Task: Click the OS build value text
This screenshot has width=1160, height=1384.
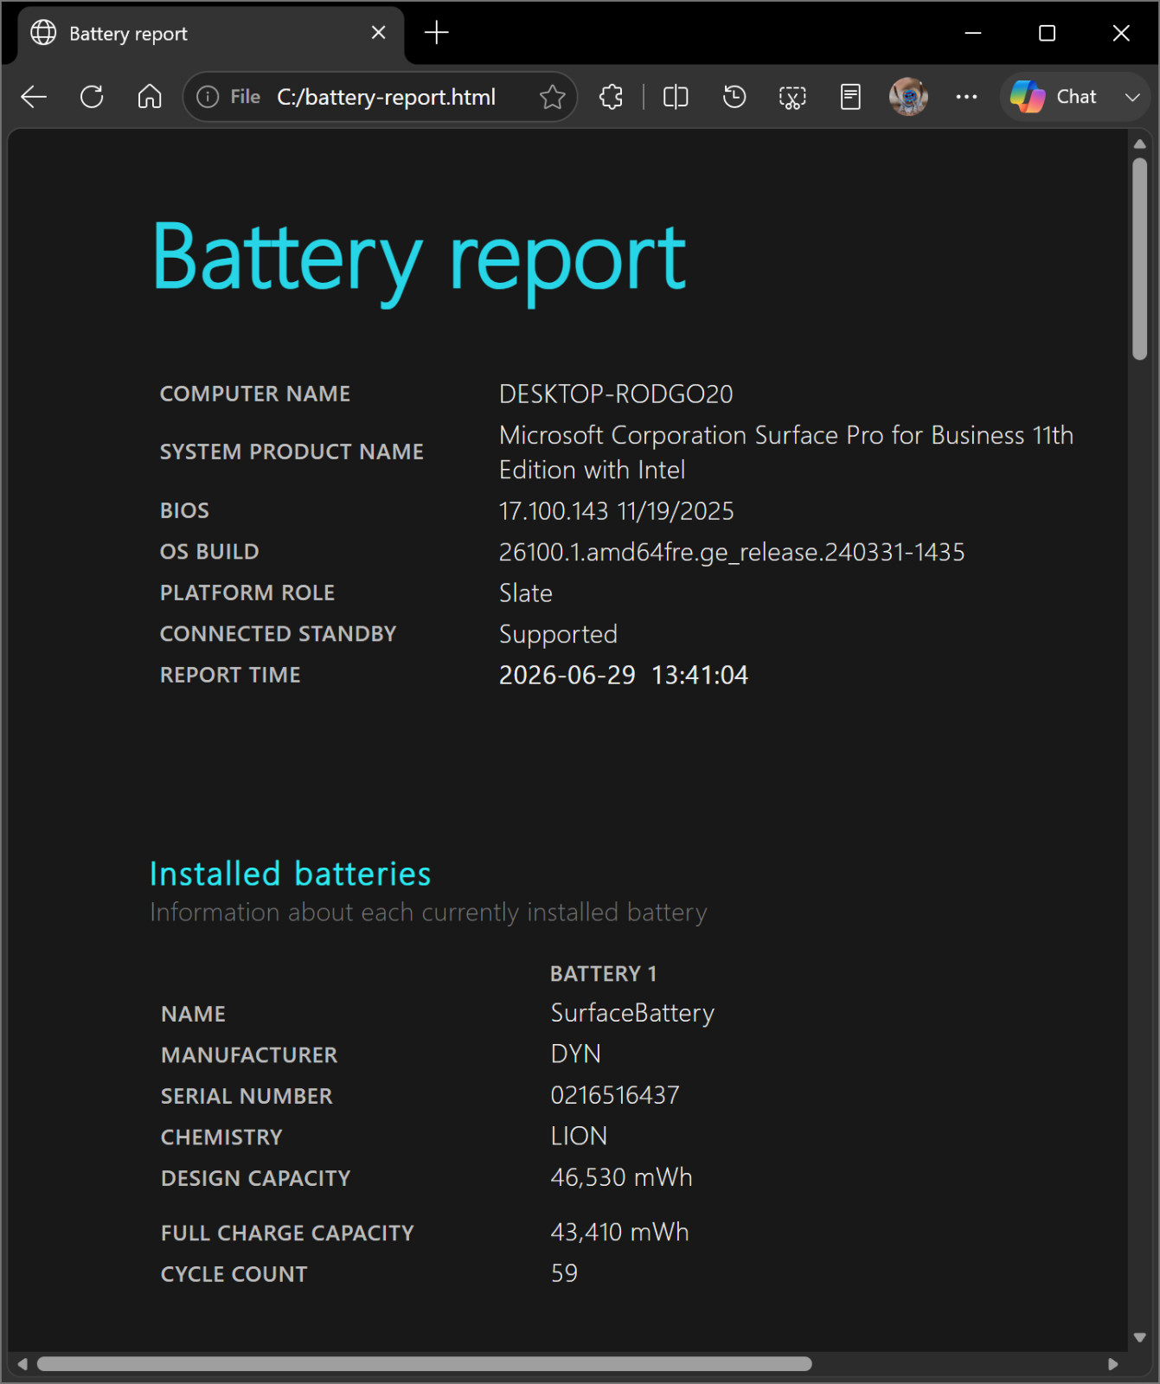Action: pos(732,553)
